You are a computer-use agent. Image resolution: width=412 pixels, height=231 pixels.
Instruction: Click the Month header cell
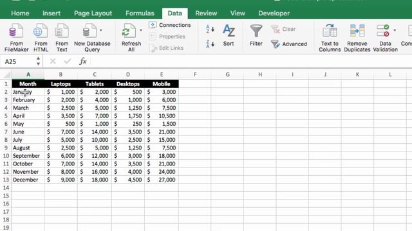click(x=28, y=84)
